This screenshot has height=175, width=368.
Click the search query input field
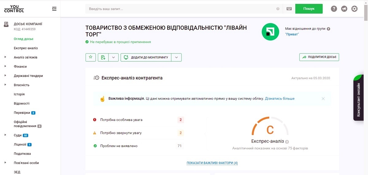click(x=181, y=9)
